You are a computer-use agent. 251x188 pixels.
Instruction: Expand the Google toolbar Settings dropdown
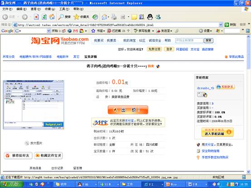point(211,31)
